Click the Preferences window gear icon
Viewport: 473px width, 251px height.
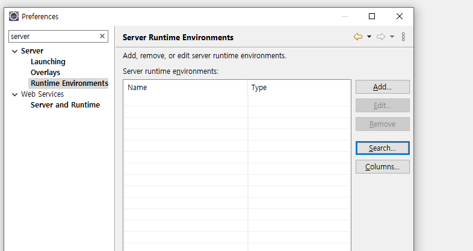point(14,16)
